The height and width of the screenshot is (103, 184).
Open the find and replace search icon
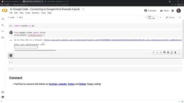pos(3,25)
